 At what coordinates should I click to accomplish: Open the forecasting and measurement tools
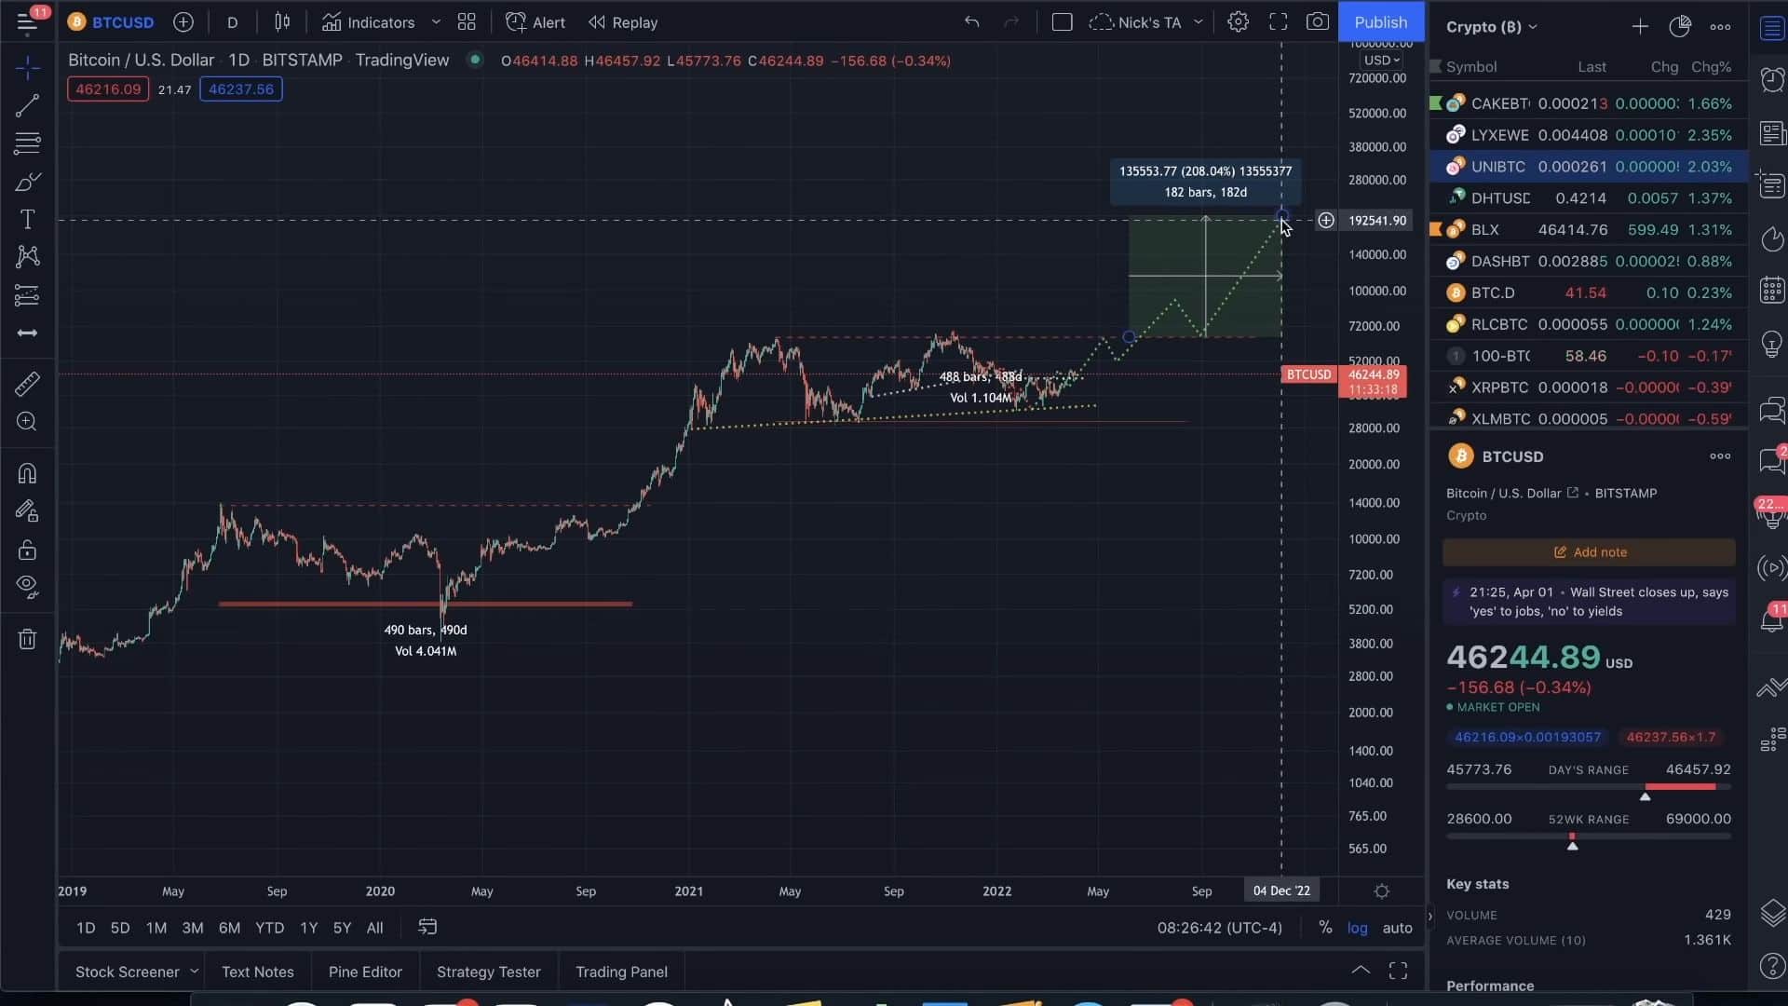[27, 295]
